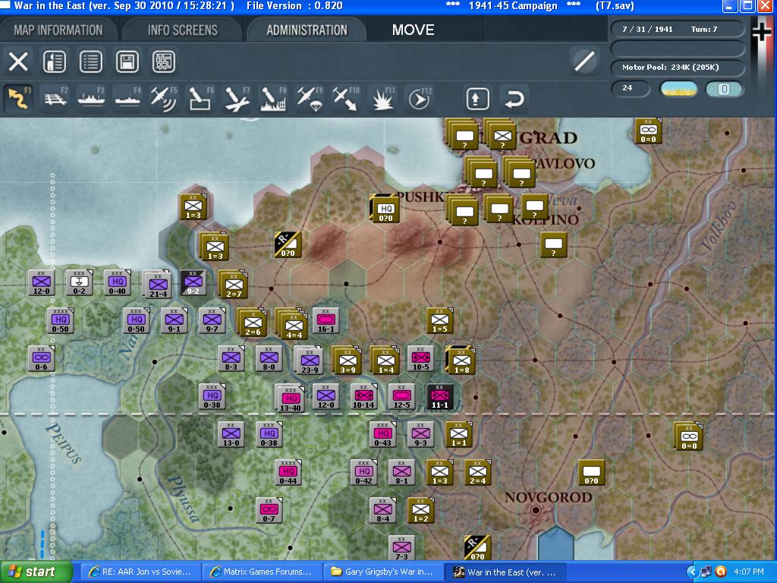This screenshot has width=777, height=583.
Task: Activate amphibious transport mode (F4)
Action: click(x=127, y=98)
